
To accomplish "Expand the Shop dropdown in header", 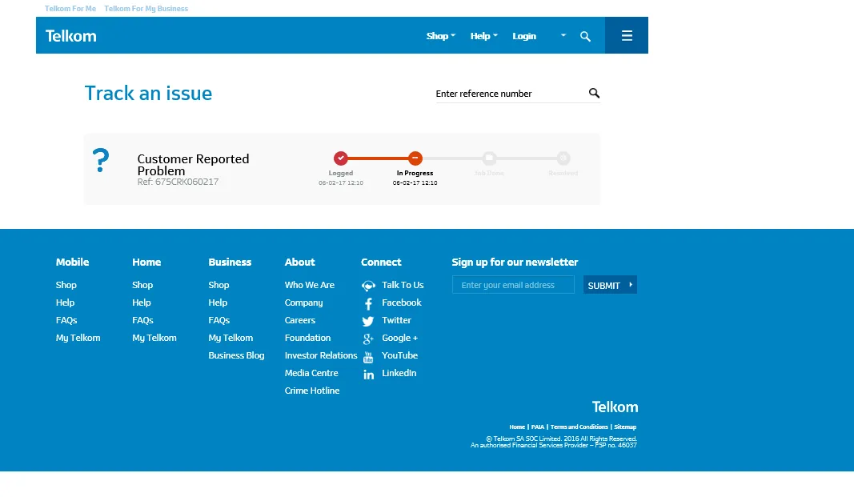I will 441,36.
